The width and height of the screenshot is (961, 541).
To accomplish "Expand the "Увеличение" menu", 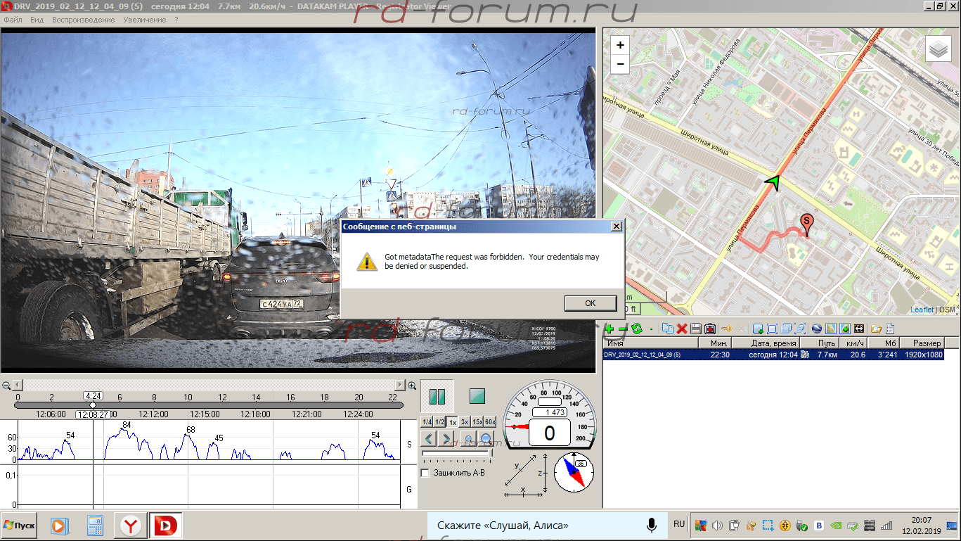I will point(144,20).
